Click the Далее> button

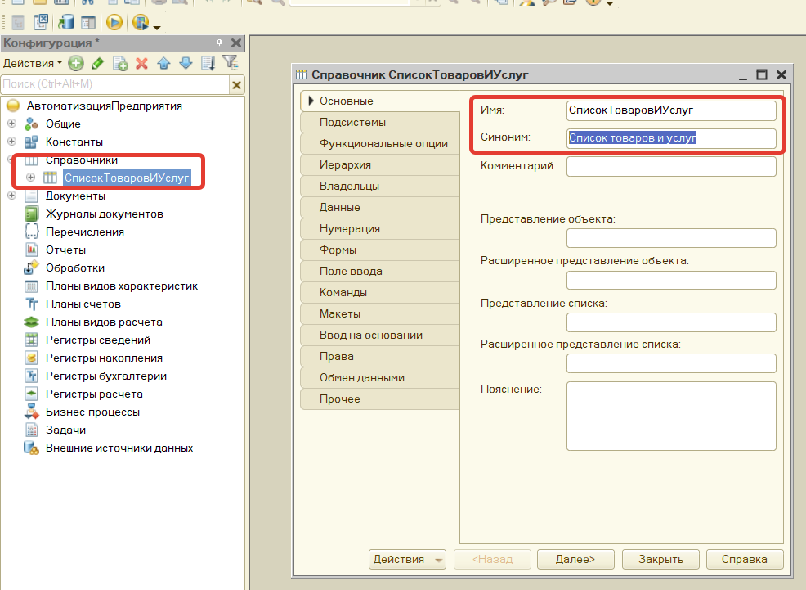click(575, 559)
